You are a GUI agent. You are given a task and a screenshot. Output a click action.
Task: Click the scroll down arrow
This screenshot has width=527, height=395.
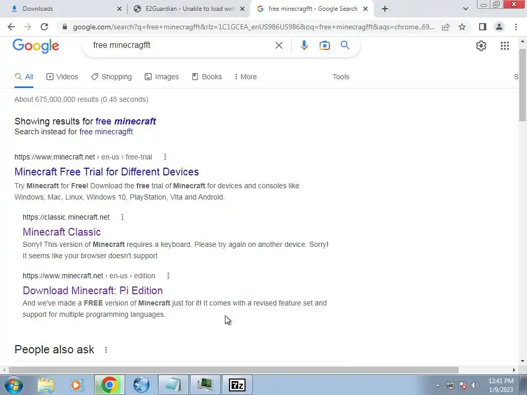(x=522, y=361)
